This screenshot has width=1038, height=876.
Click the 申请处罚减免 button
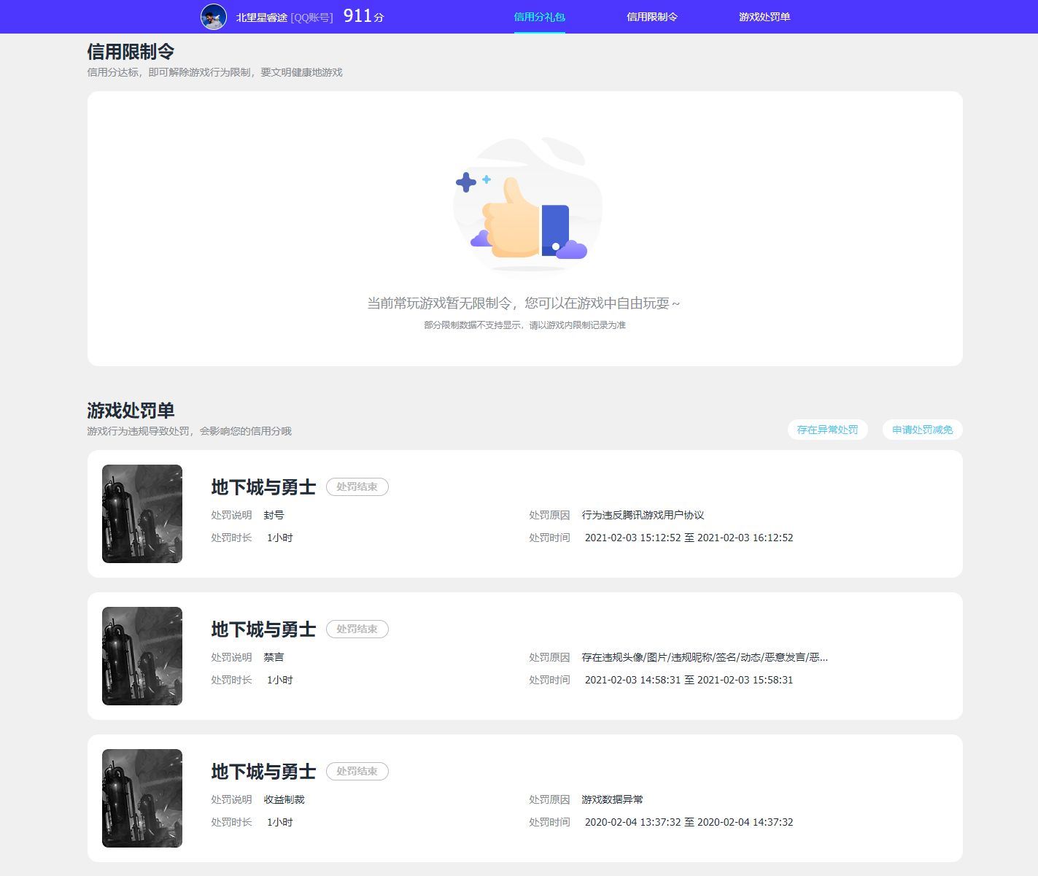click(x=921, y=430)
